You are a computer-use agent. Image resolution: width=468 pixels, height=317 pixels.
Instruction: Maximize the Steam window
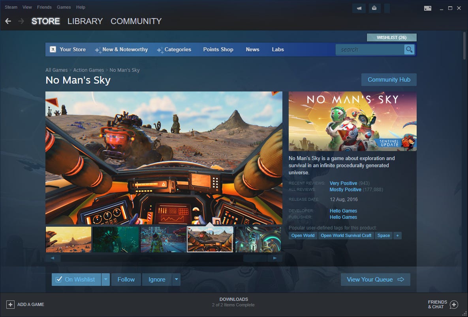(450, 8)
